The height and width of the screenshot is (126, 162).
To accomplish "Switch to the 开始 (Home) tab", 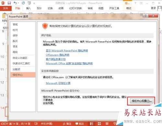I will coord(17,8).
